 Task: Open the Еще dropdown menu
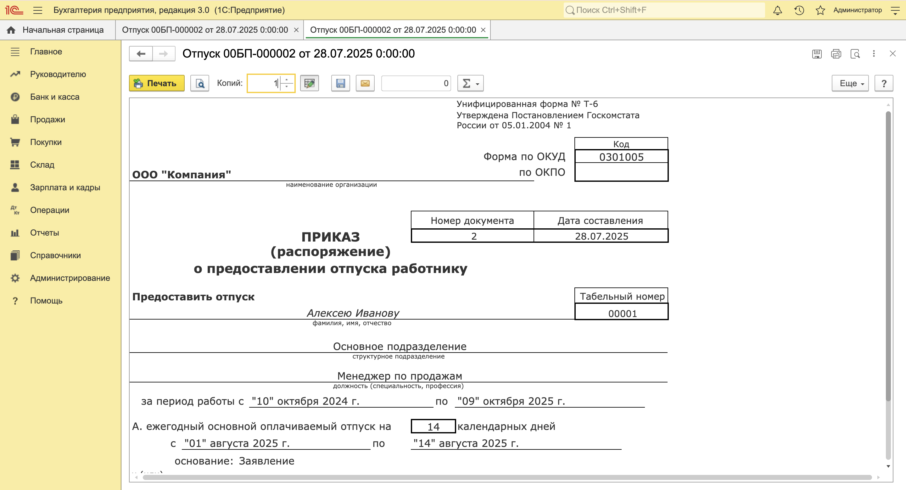850,83
